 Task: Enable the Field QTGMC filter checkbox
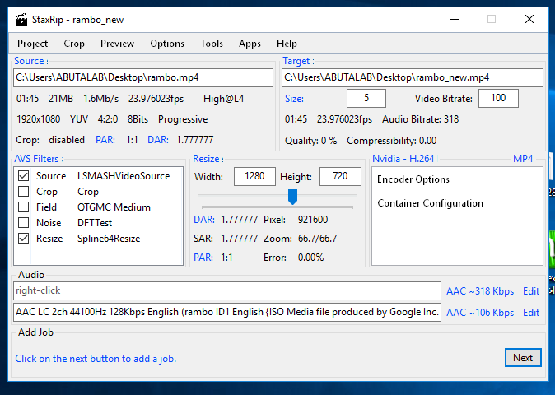pyautogui.click(x=23, y=207)
